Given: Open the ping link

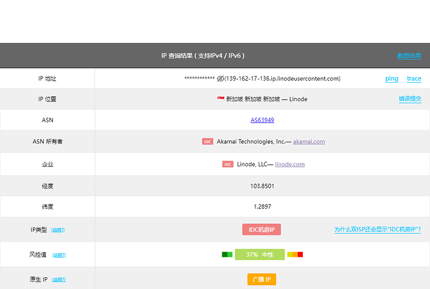Looking at the screenshot, I should tap(391, 79).
